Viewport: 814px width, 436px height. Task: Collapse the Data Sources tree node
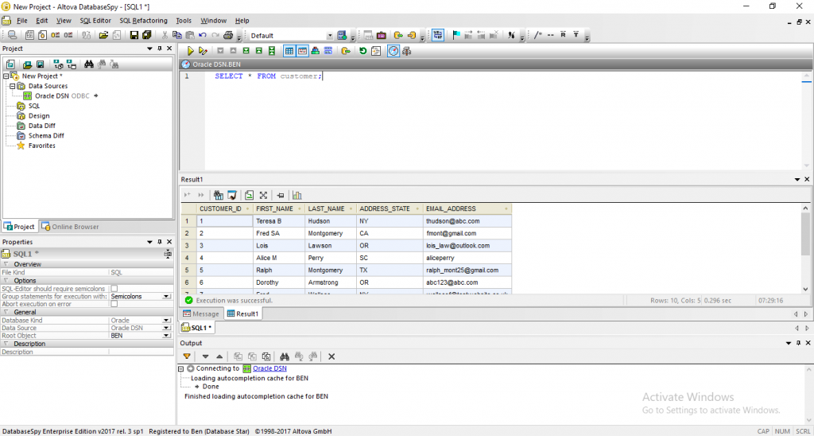13,86
